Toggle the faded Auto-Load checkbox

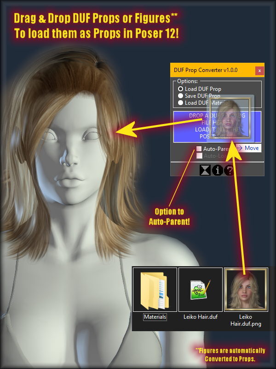(199, 155)
